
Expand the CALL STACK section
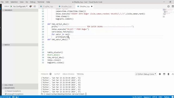click(20, 85)
